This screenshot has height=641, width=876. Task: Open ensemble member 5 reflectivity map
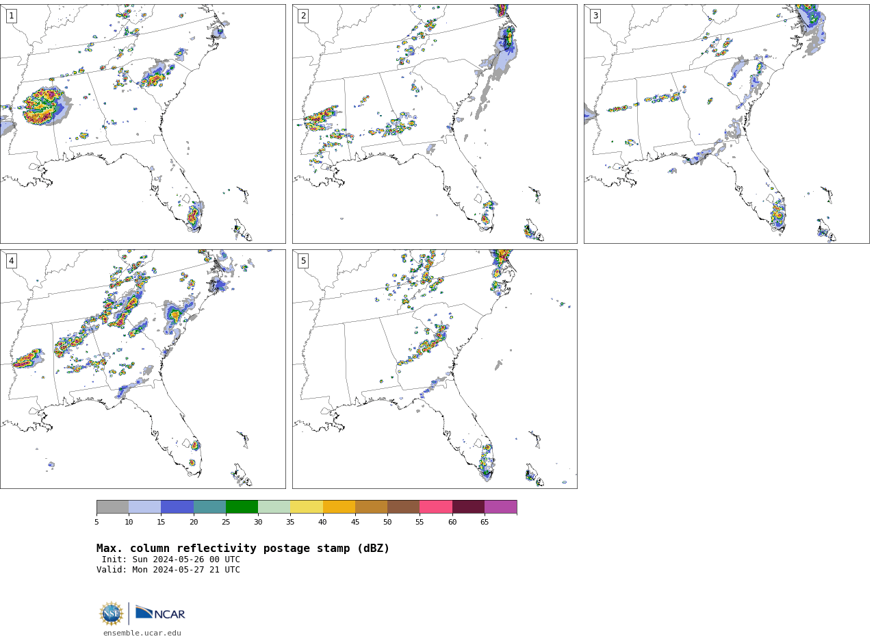pos(435,369)
